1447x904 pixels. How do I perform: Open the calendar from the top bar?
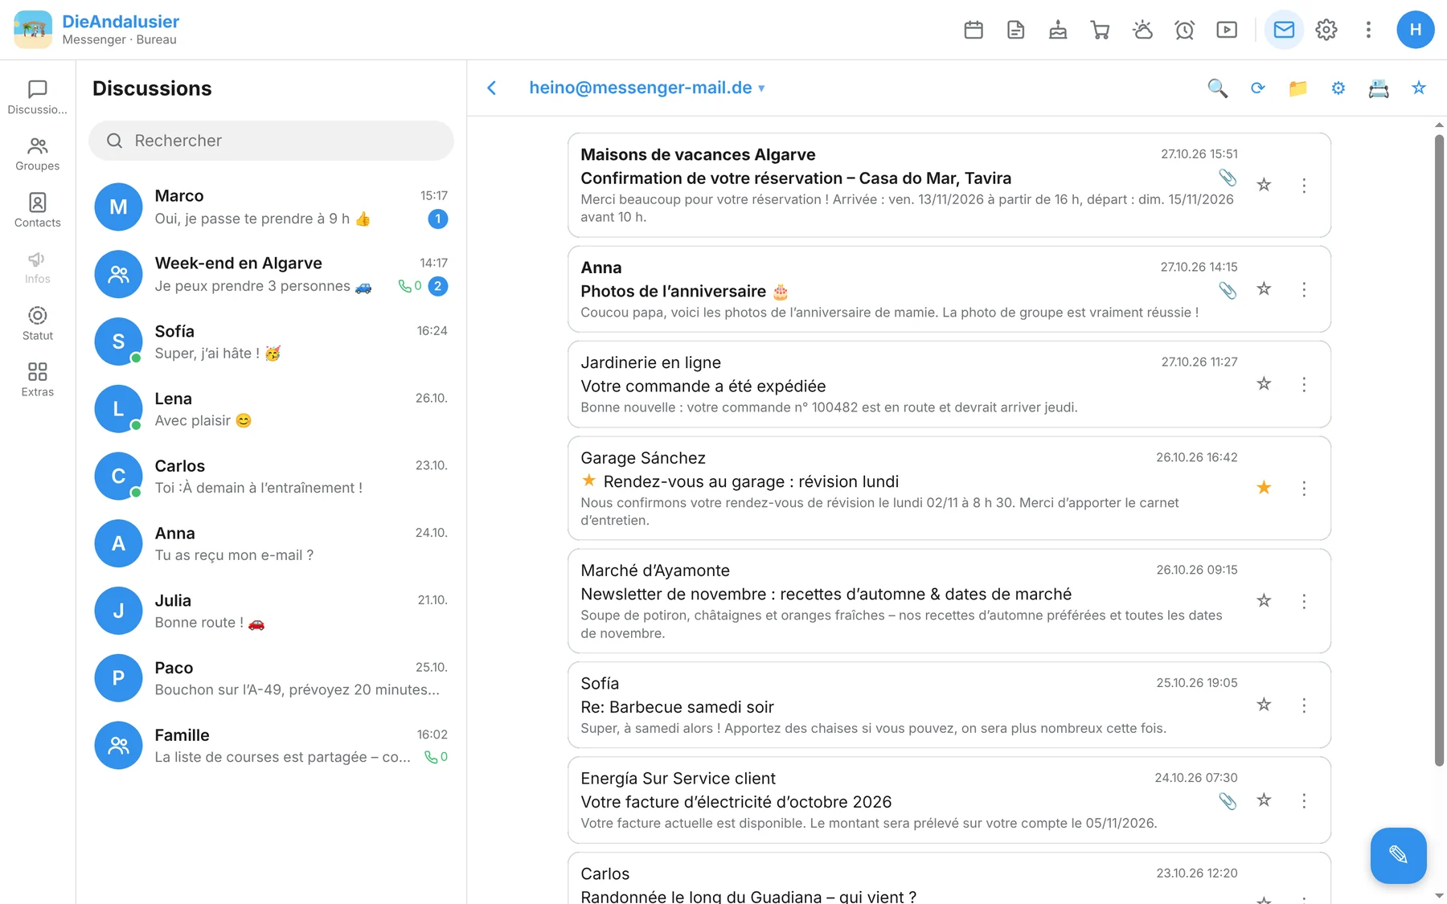[x=974, y=30]
